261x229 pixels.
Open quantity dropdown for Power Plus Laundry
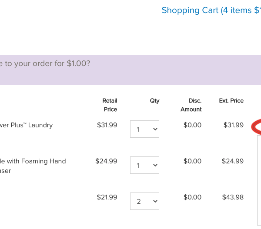click(144, 129)
